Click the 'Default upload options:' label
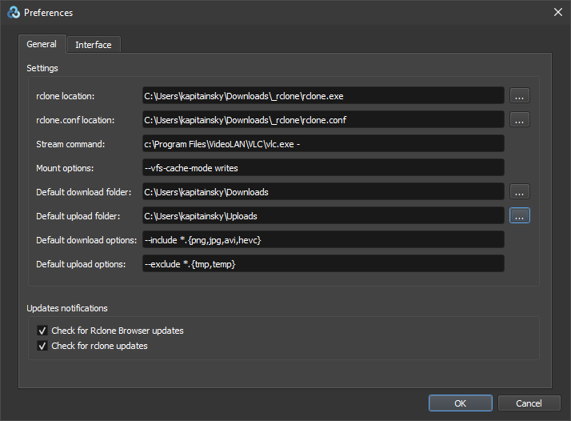This screenshot has width=571, height=421. point(81,264)
